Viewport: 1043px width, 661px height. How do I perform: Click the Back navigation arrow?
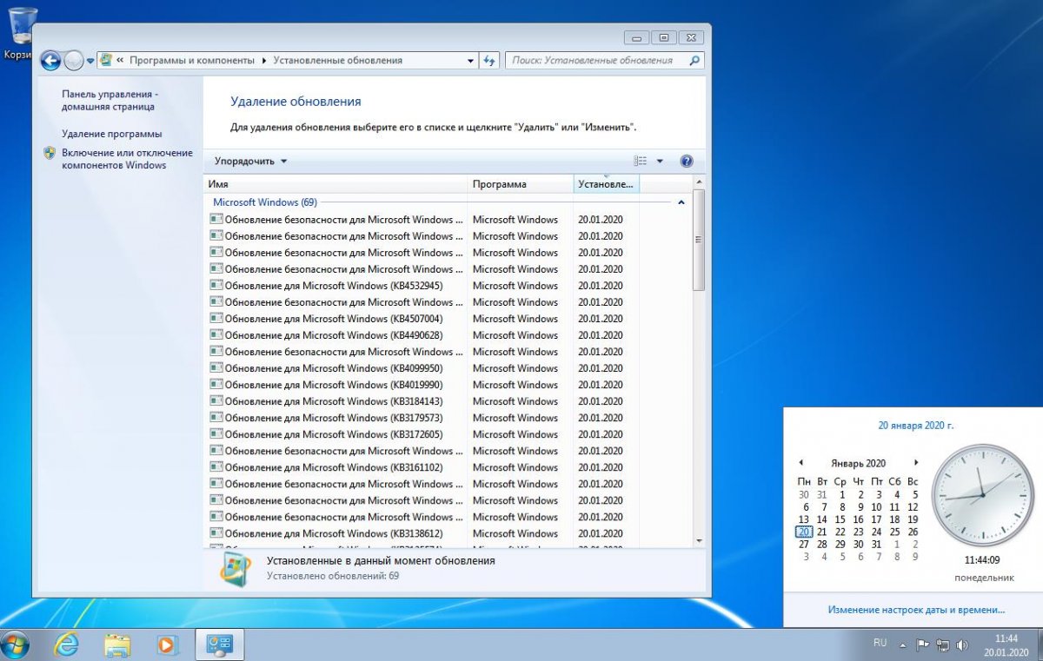click(50, 61)
